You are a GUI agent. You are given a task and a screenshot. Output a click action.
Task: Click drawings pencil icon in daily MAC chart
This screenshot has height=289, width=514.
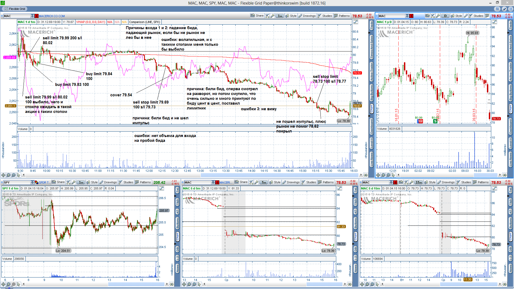pyautogui.click(x=466, y=16)
